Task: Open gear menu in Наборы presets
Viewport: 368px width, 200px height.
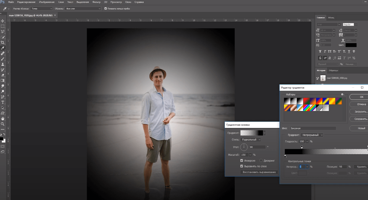Action: pyautogui.click(x=342, y=94)
